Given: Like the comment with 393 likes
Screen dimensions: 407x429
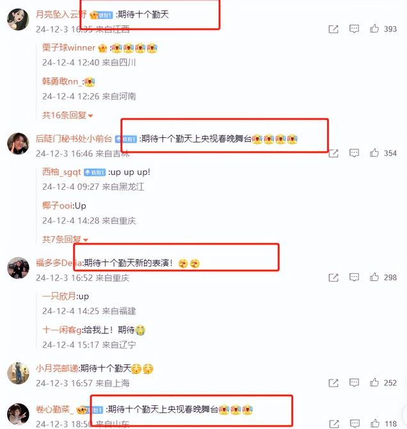Looking at the screenshot, I should tap(374, 29).
